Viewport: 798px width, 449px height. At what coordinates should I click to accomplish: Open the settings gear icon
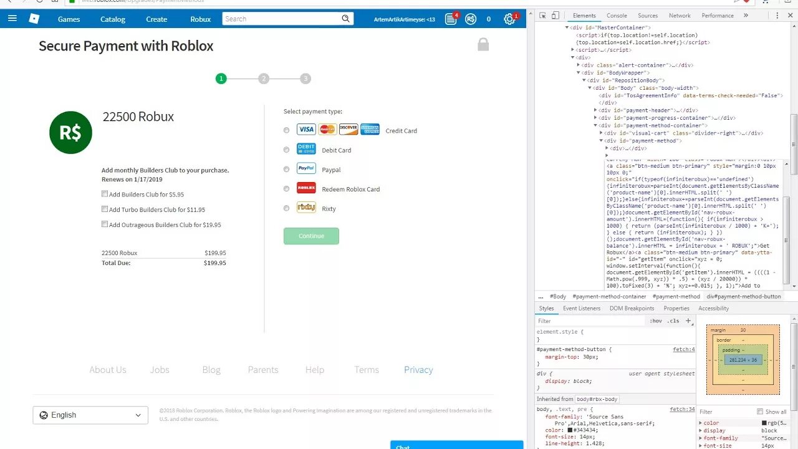pyautogui.click(x=509, y=19)
